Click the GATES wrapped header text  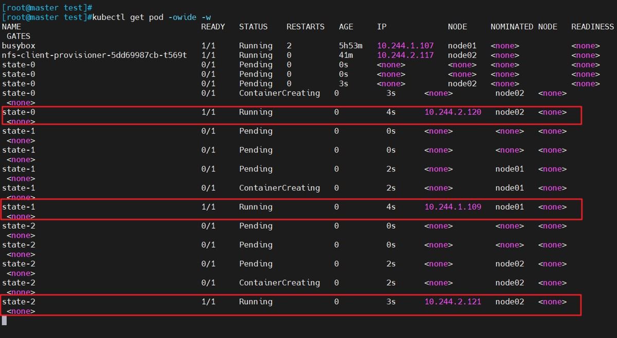19,36
